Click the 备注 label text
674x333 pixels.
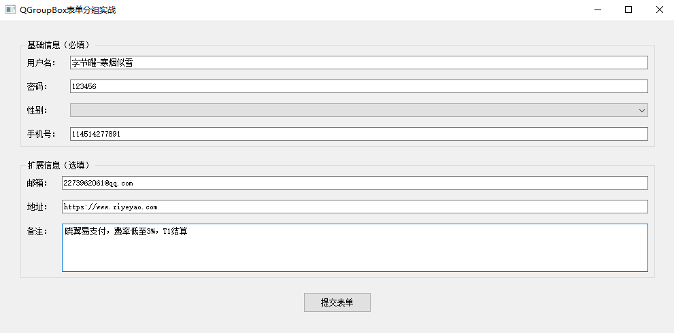(x=37, y=232)
